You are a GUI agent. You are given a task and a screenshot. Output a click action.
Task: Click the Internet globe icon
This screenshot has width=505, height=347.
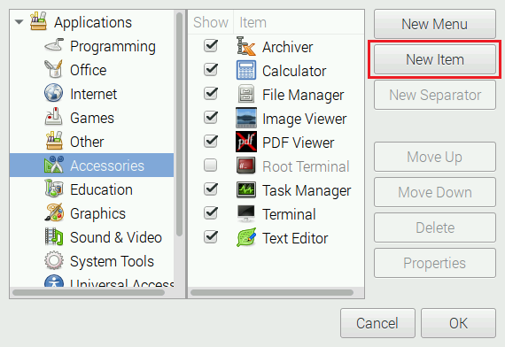pyautogui.click(x=53, y=93)
